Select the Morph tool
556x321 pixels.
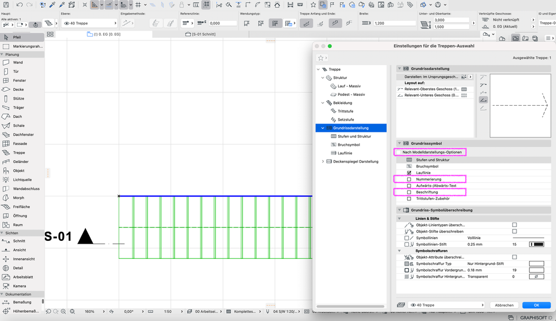click(x=18, y=197)
